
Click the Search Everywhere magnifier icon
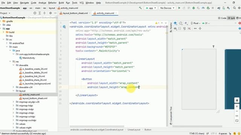tap(234, 8)
